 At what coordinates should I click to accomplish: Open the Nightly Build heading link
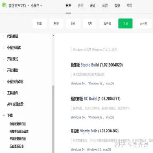point(88,131)
